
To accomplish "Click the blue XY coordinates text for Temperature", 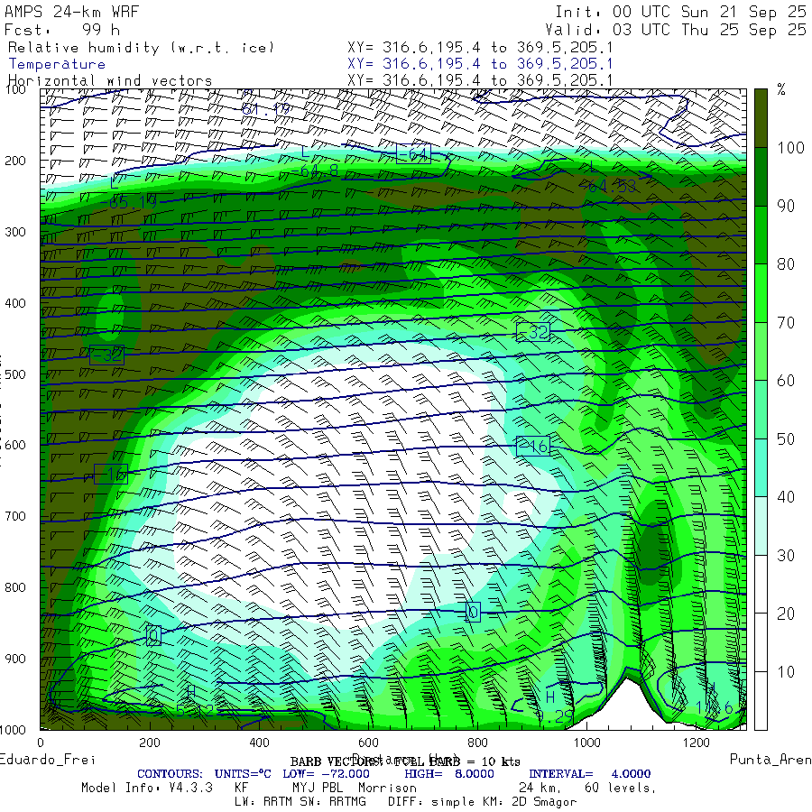I will click(480, 64).
